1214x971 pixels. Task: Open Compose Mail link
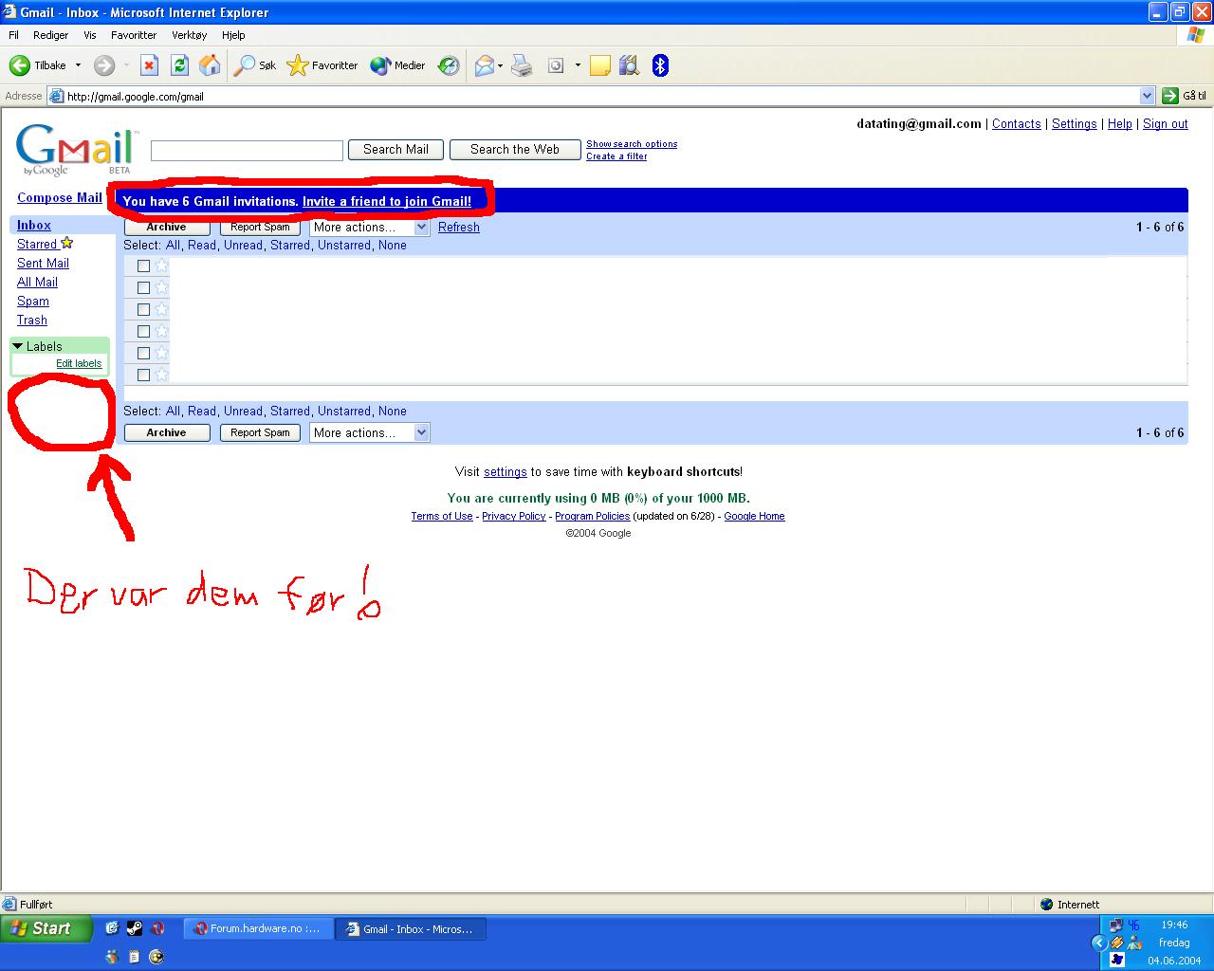[x=60, y=197]
